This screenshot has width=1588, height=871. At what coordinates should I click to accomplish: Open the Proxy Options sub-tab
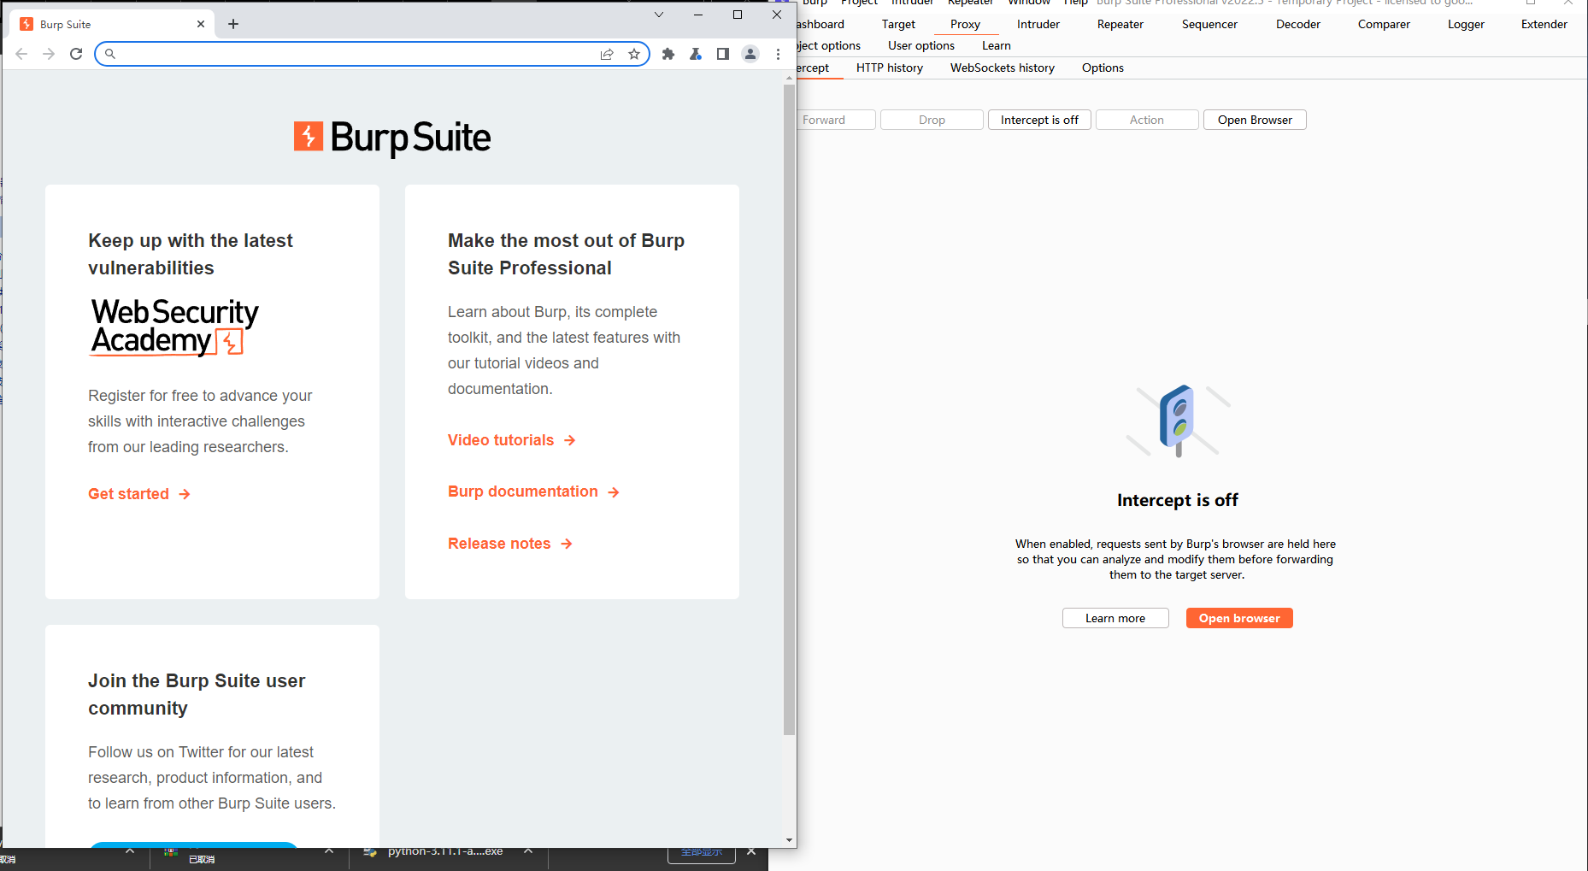coord(1103,68)
